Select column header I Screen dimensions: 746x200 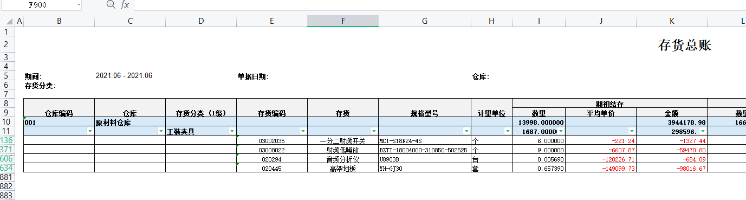(x=539, y=21)
